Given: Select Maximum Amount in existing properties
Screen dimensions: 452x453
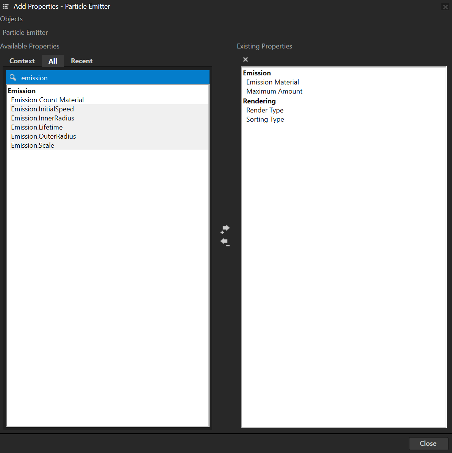Looking at the screenshot, I should (274, 91).
